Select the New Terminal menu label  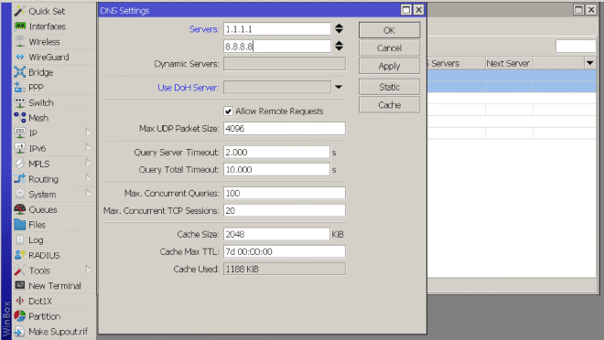click(x=55, y=286)
